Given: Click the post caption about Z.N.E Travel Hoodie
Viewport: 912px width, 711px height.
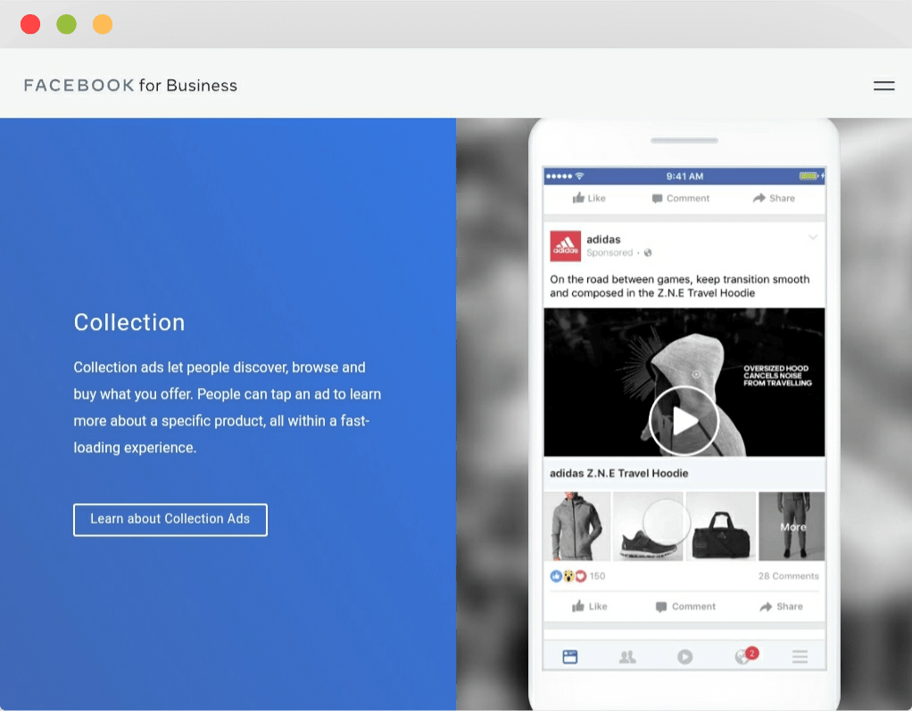Looking at the screenshot, I should click(679, 286).
